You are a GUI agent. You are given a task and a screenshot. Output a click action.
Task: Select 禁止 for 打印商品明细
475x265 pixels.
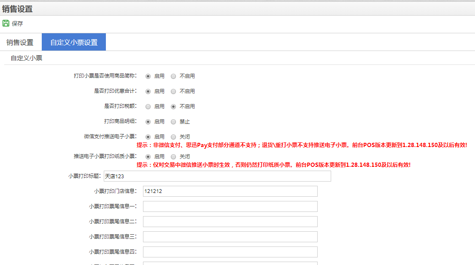(173, 122)
